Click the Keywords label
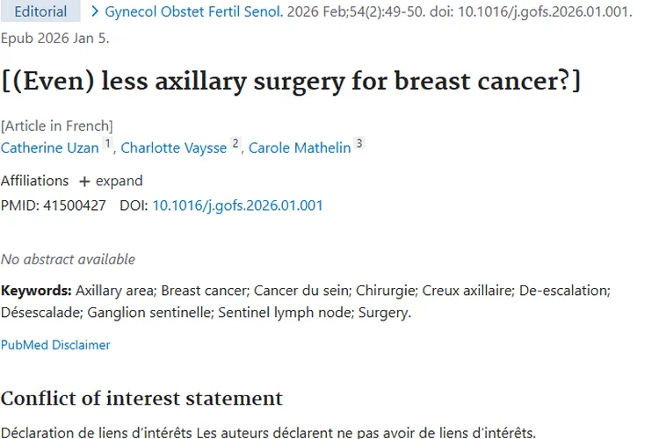Viewport: 659px width, 439px height. [x=36, y=290]
